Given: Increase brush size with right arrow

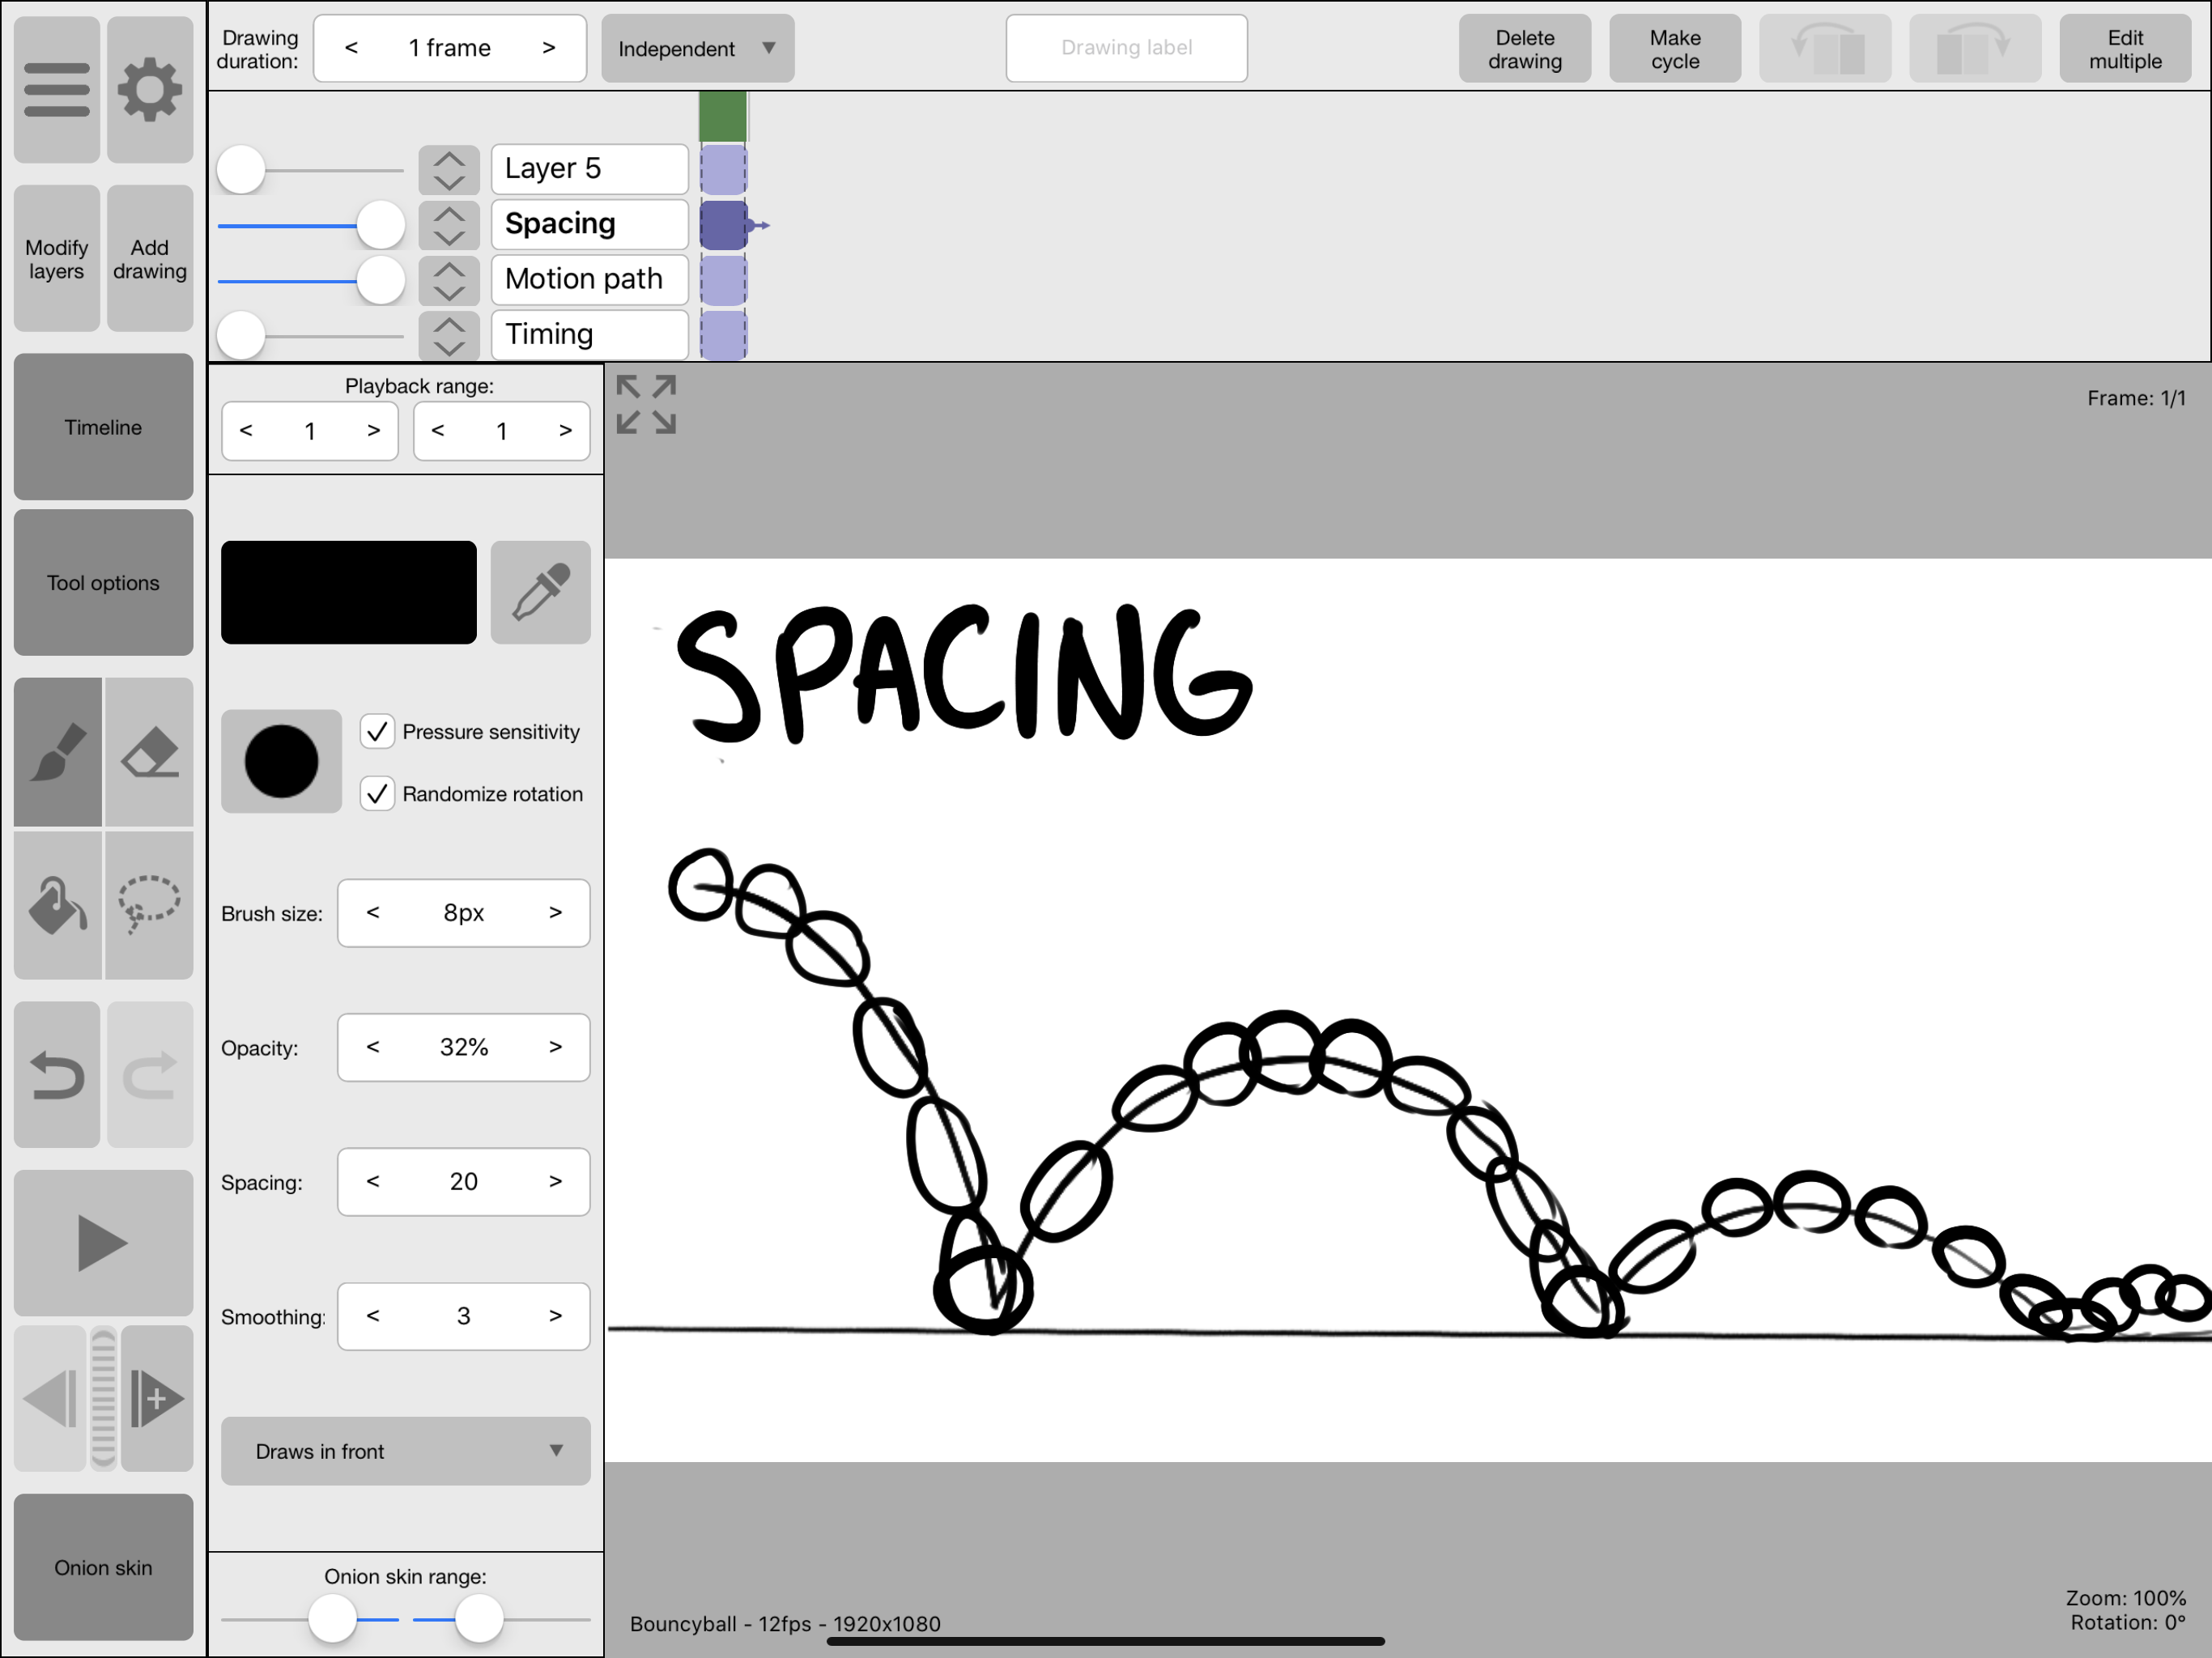Looking at the screenshot, I should [555, 912].
